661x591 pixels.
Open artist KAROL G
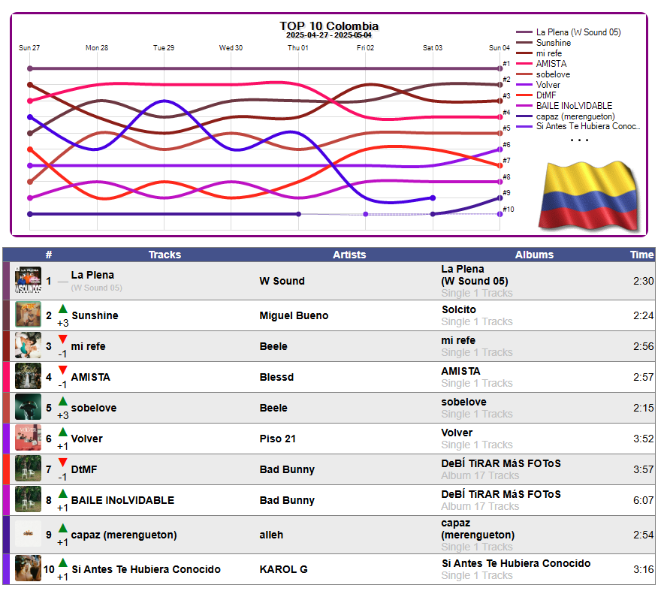pos(283,569)
